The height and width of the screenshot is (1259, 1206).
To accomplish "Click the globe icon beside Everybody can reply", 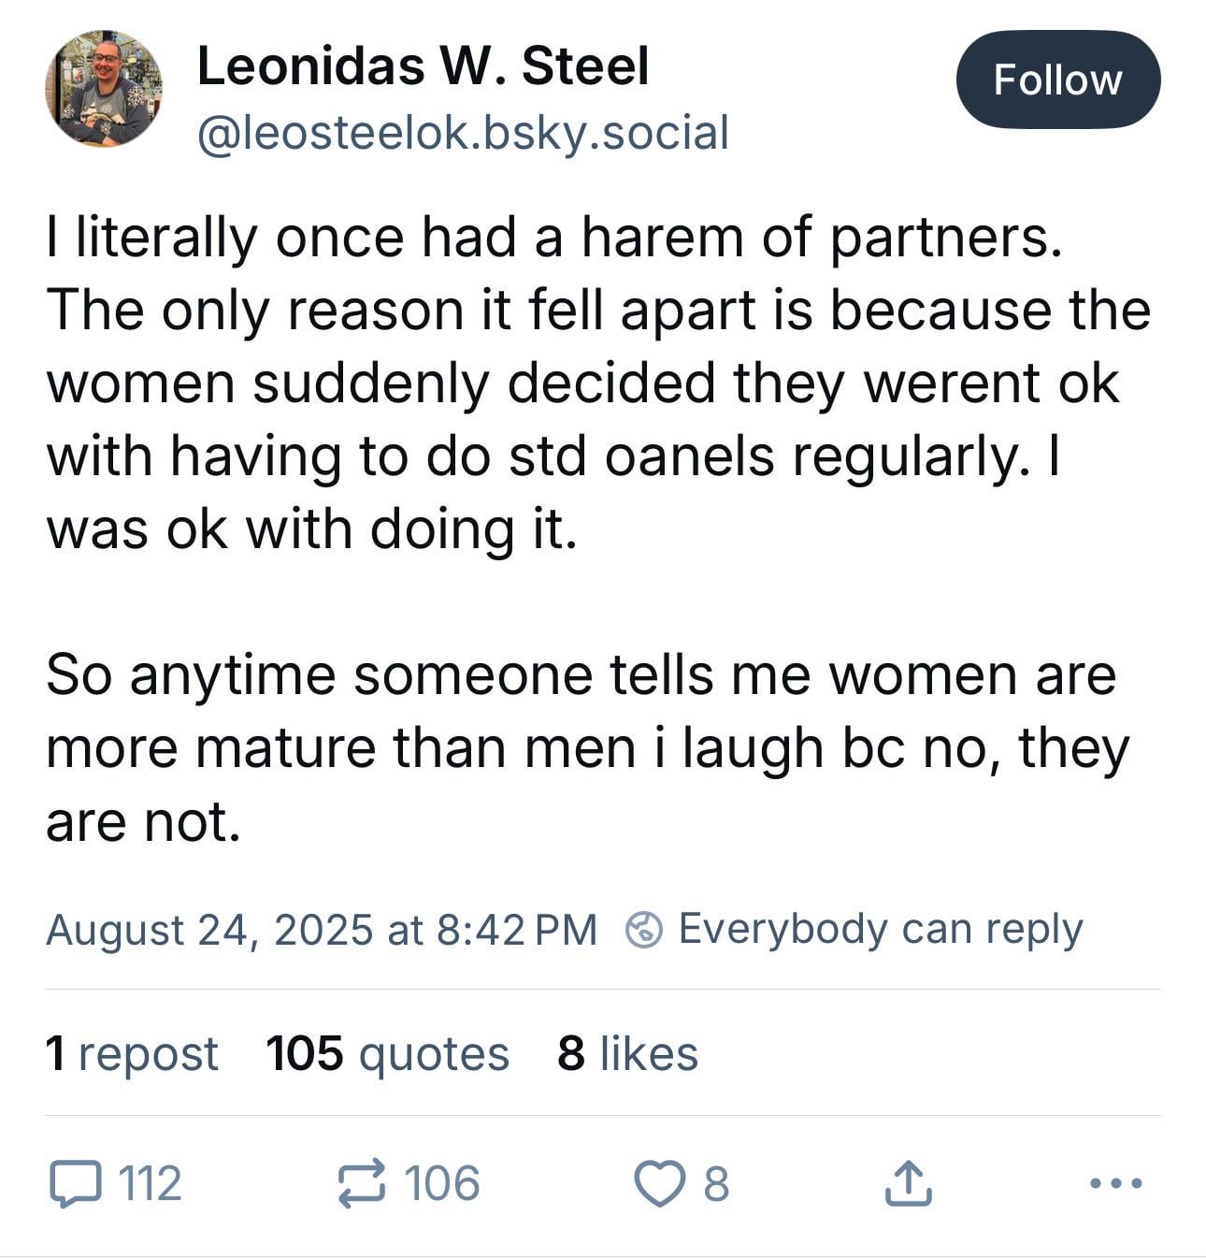I will [x=644, y=930].
